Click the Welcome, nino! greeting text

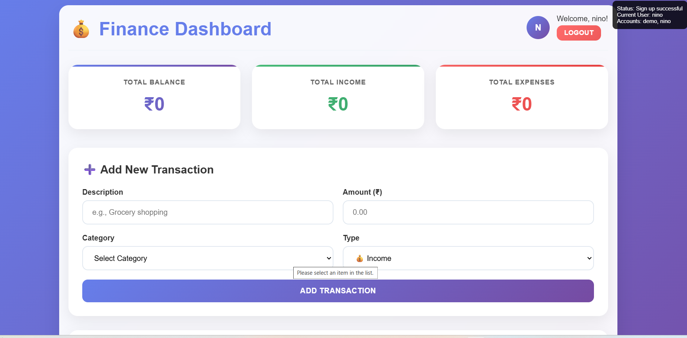[582, 18]
